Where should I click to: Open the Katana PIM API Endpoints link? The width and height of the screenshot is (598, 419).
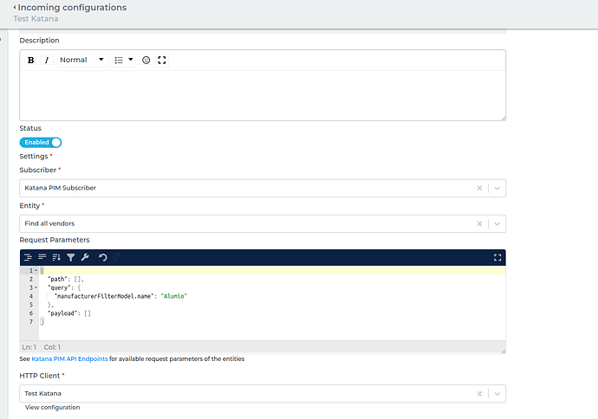pyautogui.click(x=69, y=358)
